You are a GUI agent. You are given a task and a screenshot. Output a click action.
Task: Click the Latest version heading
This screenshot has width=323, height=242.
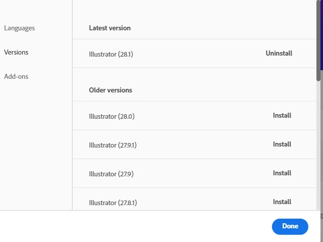tap(110, 28)
